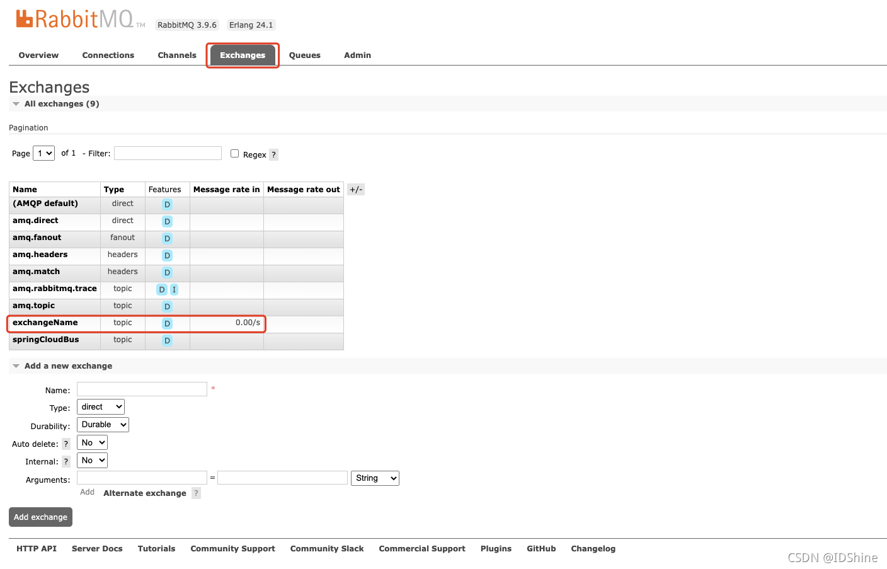Viewport: 887px width, 569px height.
Task: Click the Message rate in column header
Action: tap(227, 190)
